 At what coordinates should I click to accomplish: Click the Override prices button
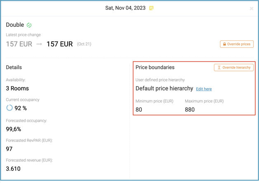pos(237,44)
